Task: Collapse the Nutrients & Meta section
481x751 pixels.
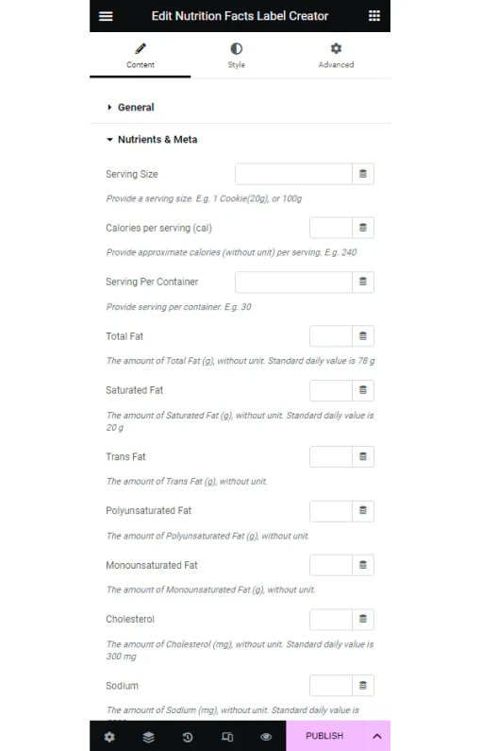Action: 152,140
